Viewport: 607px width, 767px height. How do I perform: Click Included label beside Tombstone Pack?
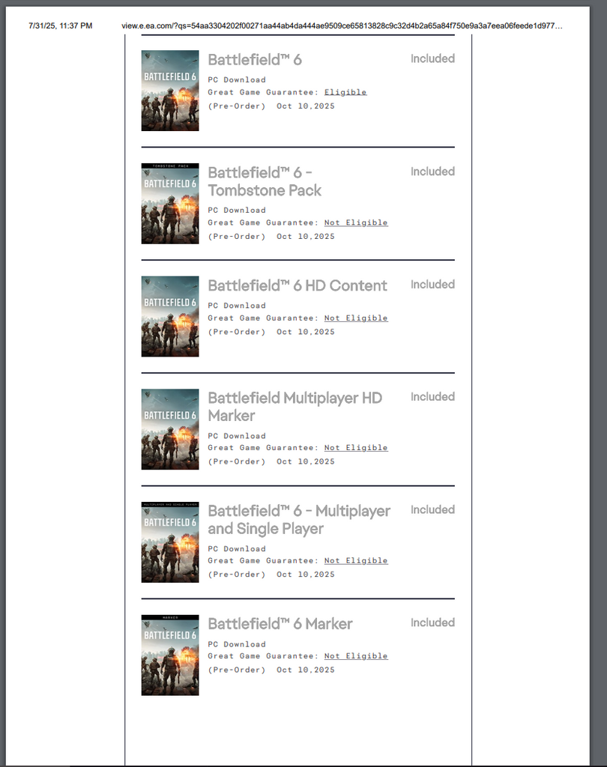(432, 172)
